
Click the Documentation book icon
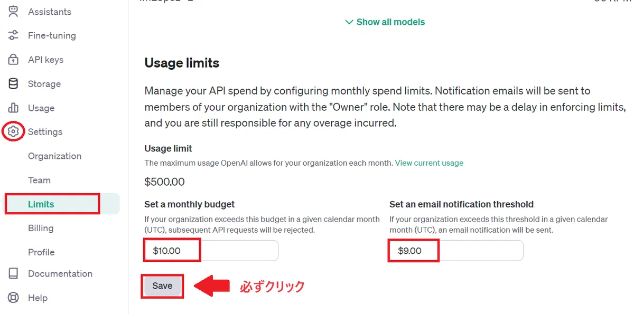(x=13, y=273)
